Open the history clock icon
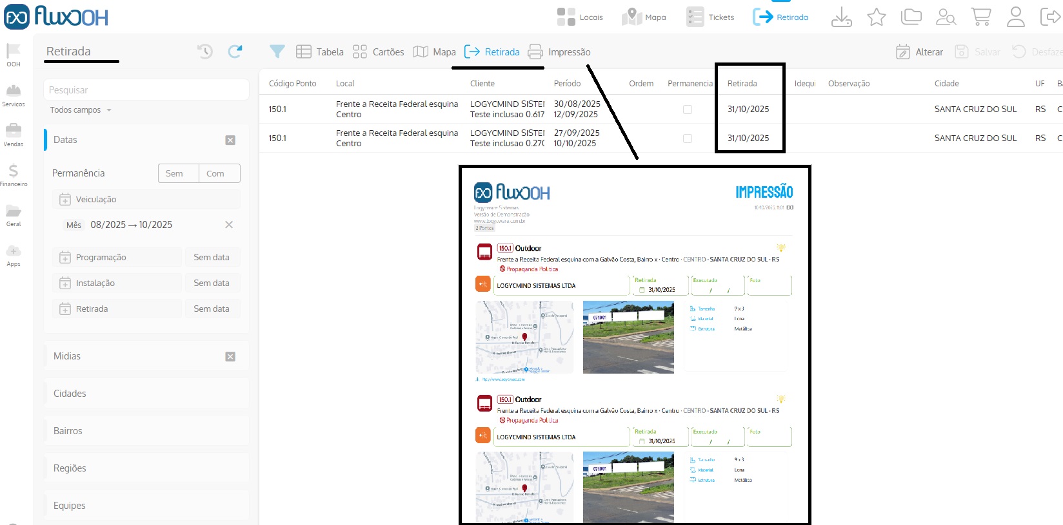 coord(205,52)
